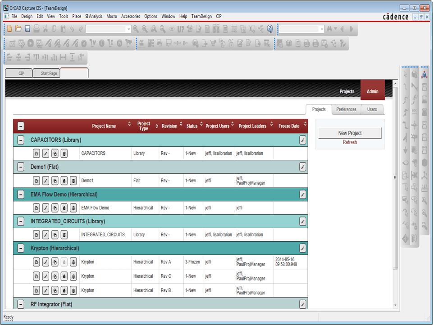
Task: Click the trash icon for Krypton Rev B
Action: pyautogui.click(x=74, y=291)
